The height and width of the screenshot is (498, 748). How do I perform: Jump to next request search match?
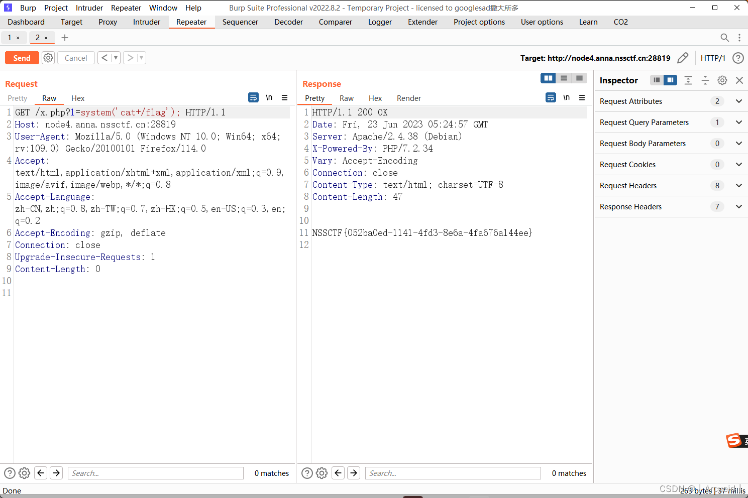56,473
